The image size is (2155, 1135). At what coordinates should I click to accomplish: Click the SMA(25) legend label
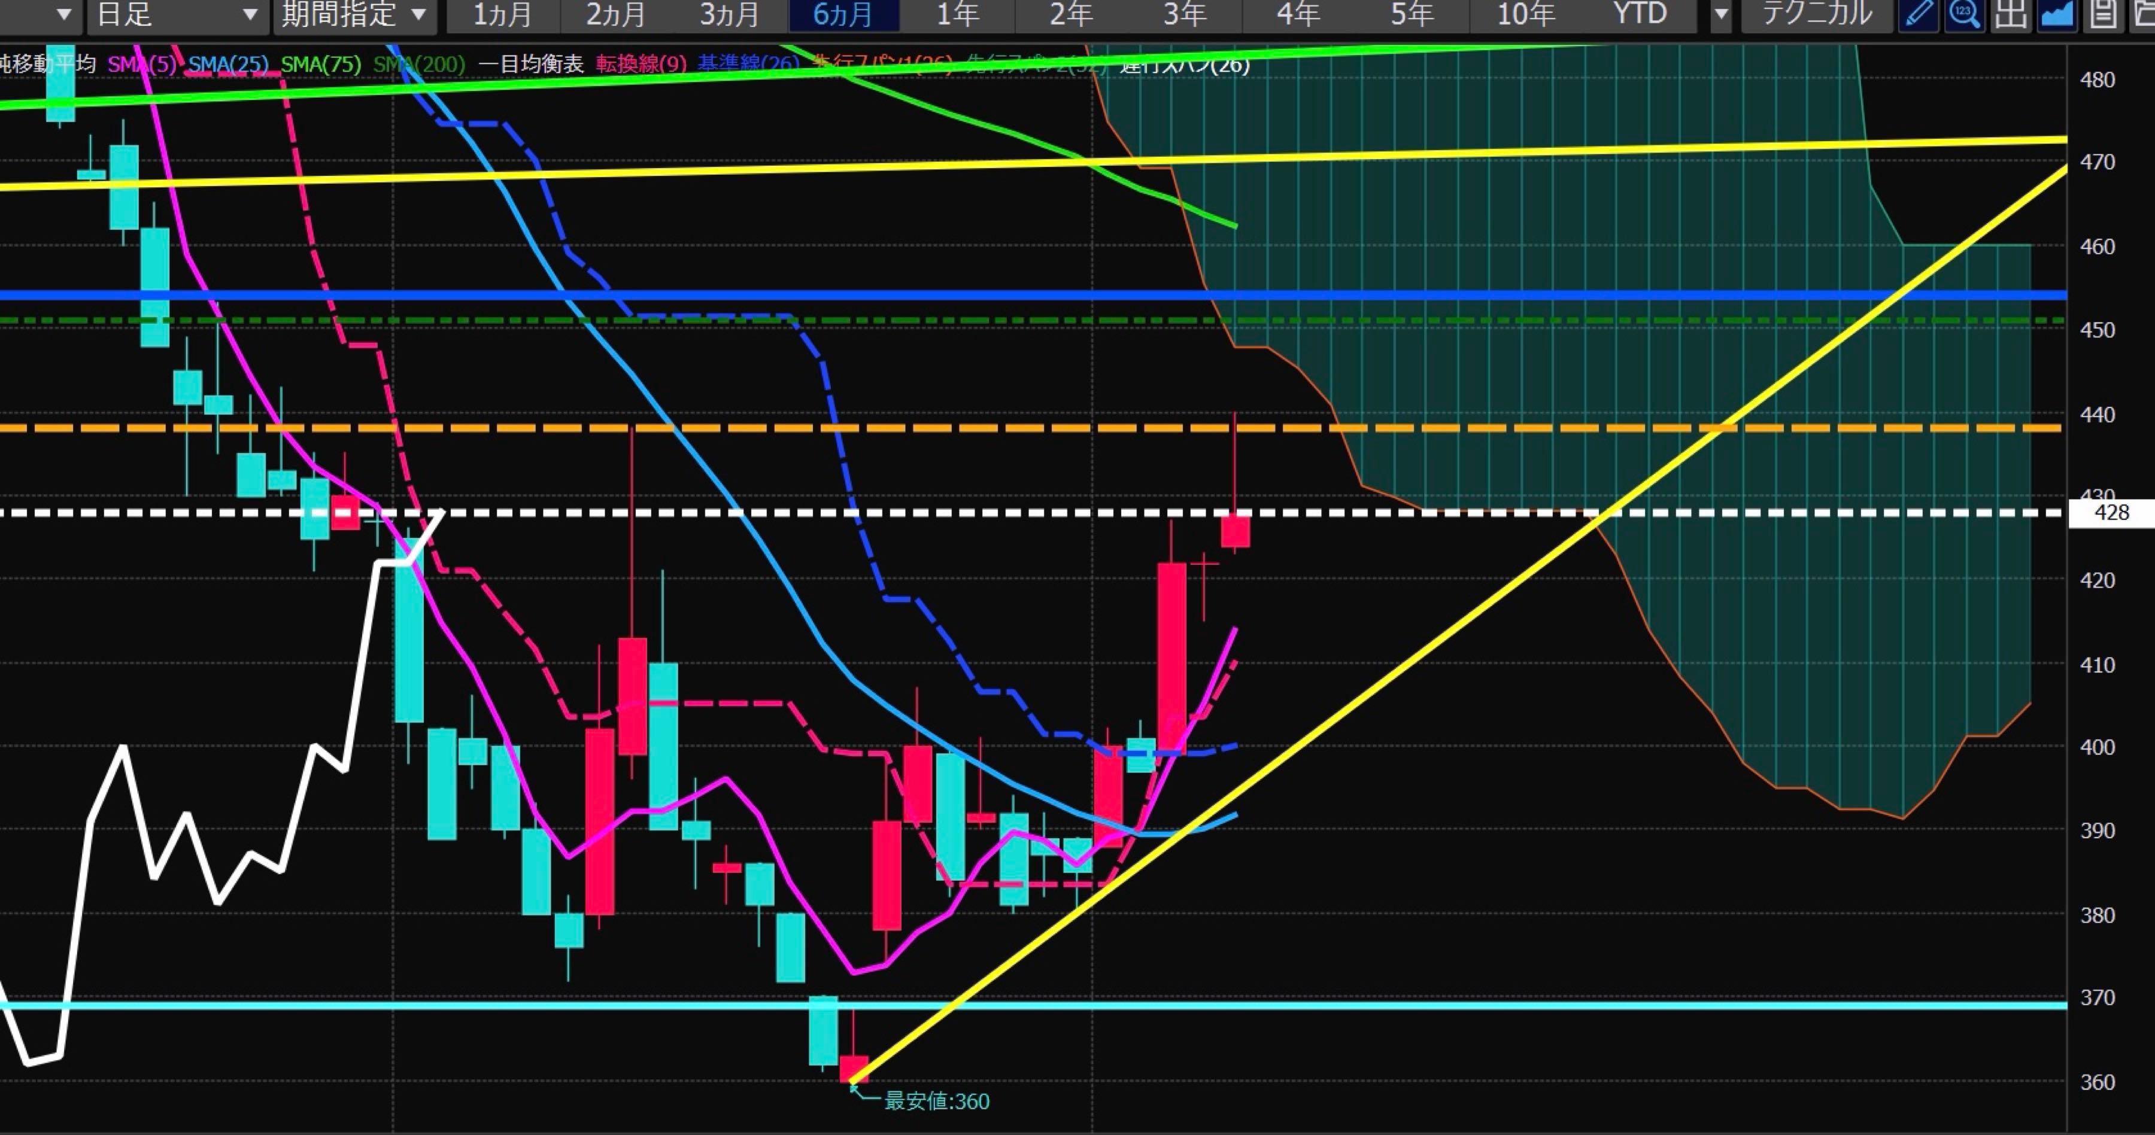pos(229,65)
